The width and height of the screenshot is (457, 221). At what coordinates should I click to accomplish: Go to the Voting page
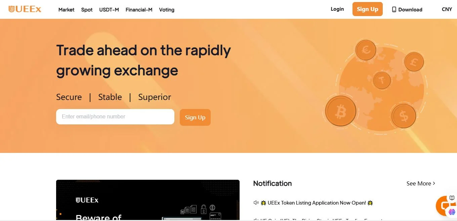[x=167, y=10]
